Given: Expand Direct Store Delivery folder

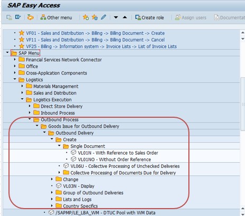Looking at the screenshot, I should coord(30,106).
